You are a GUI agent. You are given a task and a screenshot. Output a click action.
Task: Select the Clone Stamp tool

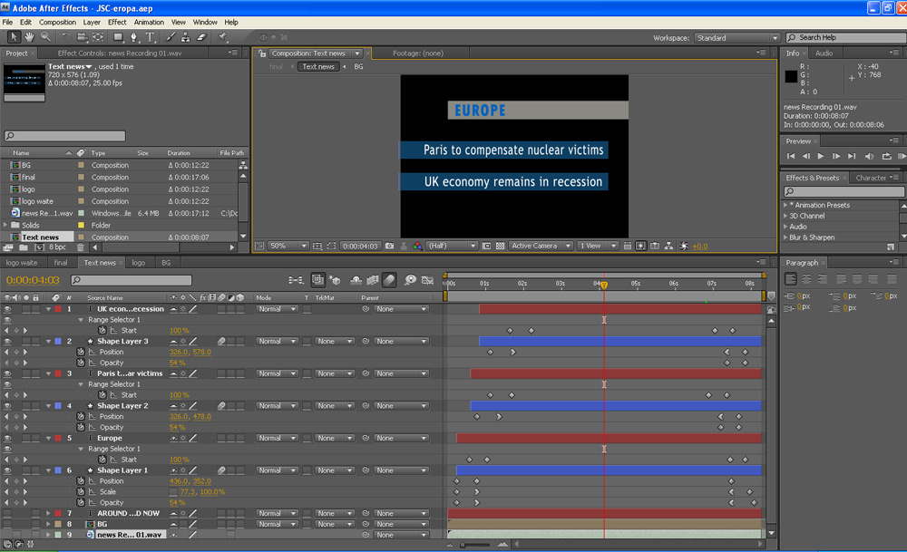186,37
